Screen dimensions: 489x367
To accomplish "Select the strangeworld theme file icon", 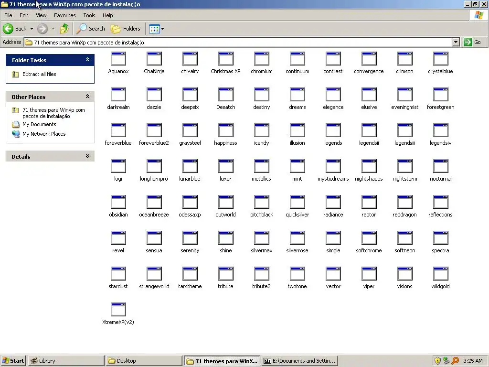I will pyautogui.click(x=154, y=274).
